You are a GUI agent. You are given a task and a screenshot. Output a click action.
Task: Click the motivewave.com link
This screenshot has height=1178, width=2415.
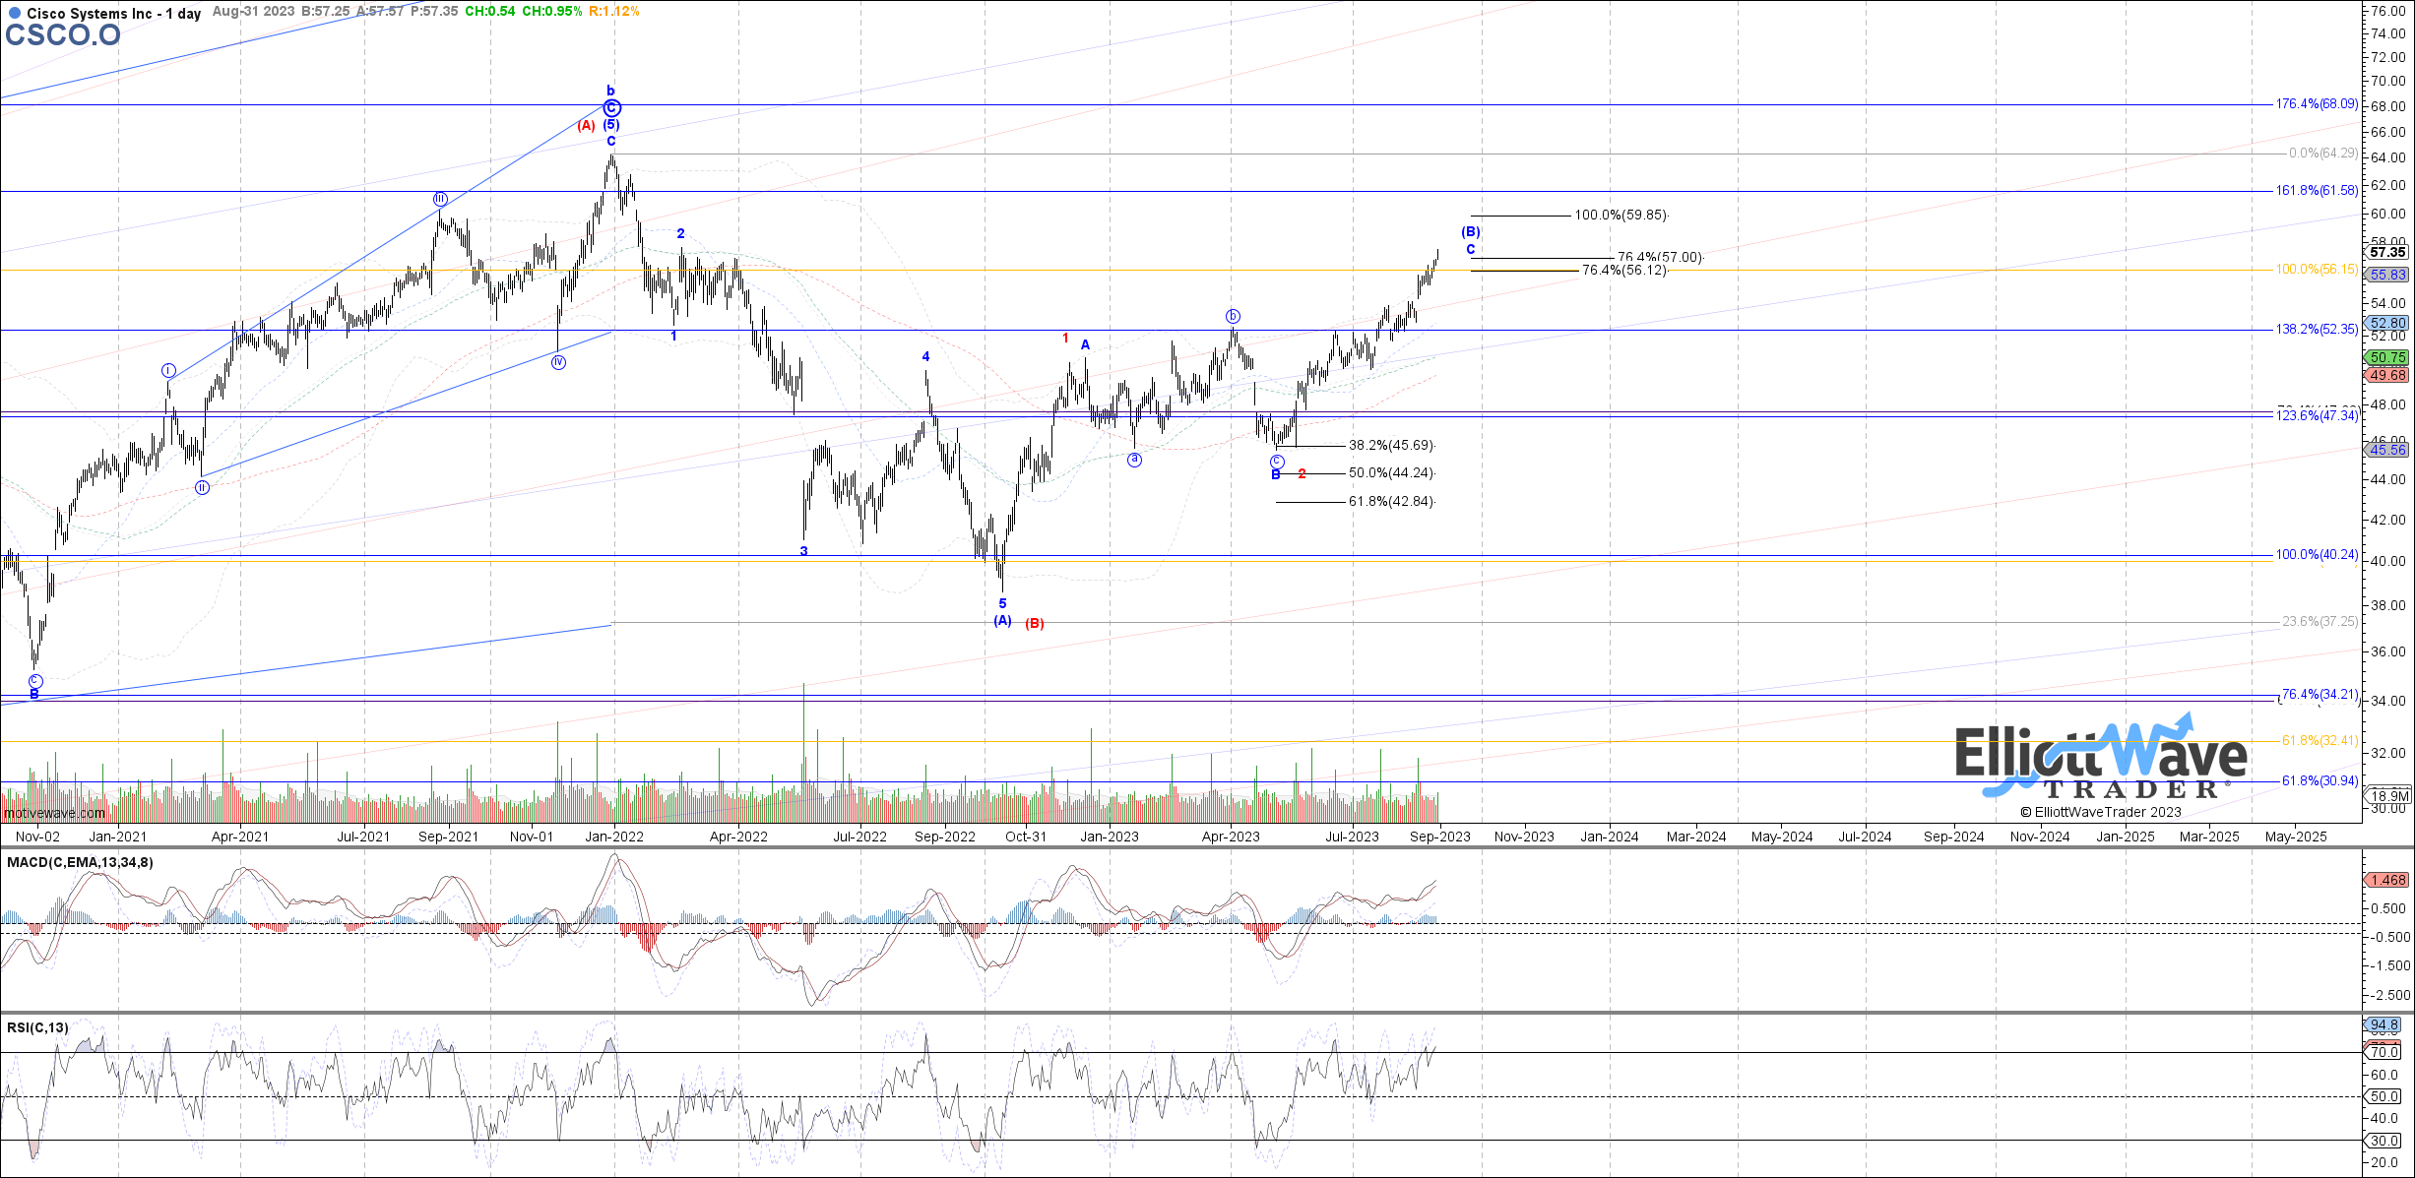click(54, 813)
